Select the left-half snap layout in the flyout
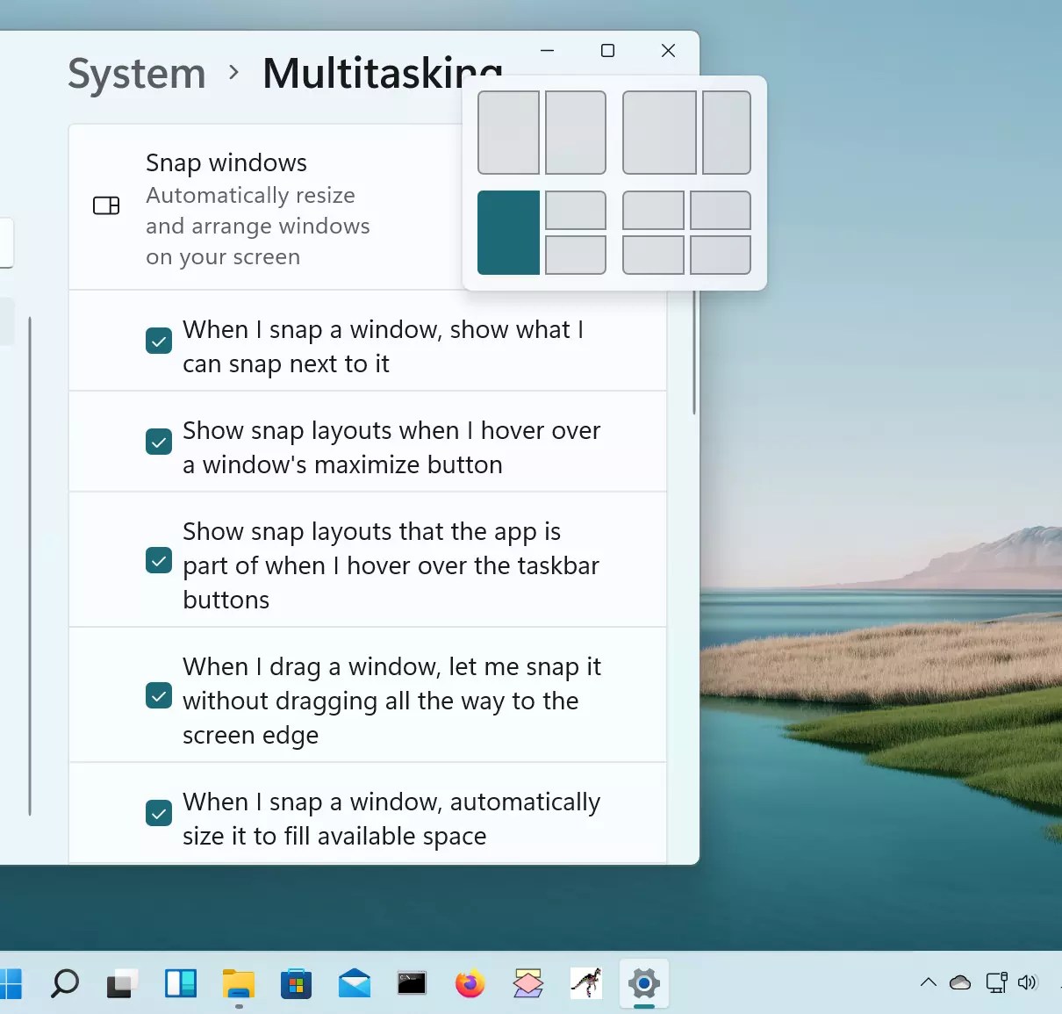1062x1014 pixels. pos(508,233)
